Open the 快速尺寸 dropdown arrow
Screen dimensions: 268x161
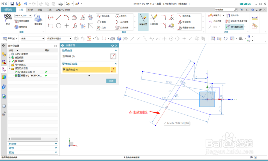point(224,16)
